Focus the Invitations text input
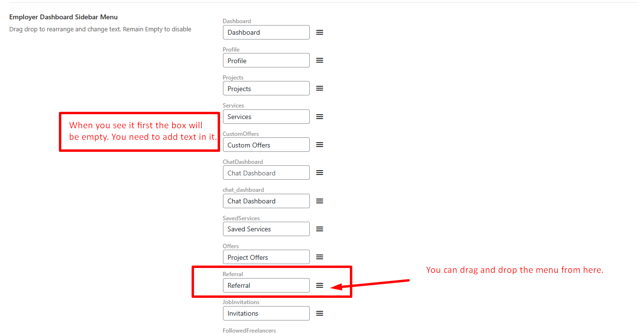Screen dimensions: 638x334 pos(266,313)
